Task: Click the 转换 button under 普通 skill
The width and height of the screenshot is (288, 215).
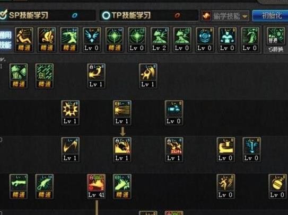Action: (276, 49)
